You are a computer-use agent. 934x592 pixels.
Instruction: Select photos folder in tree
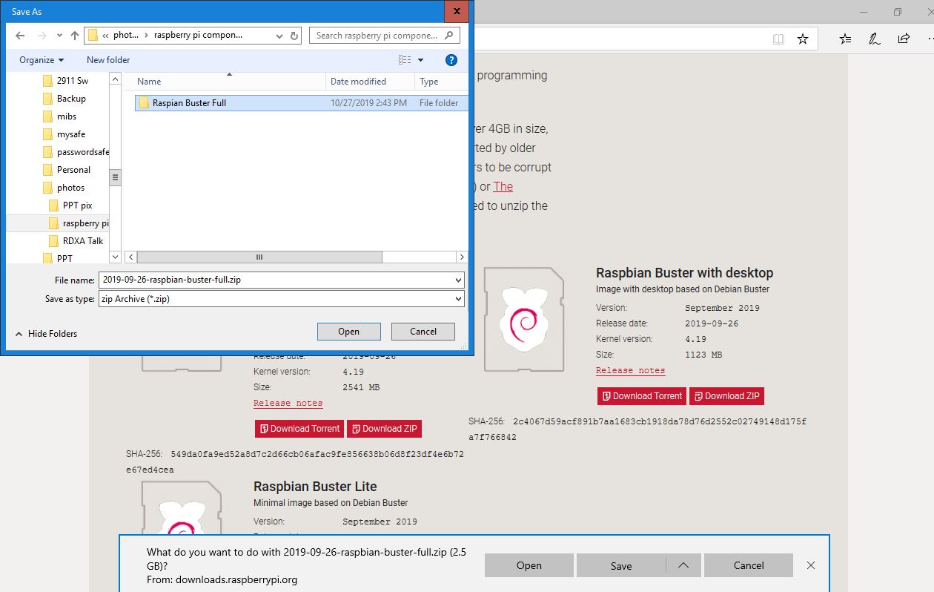(x=70, y=188)
